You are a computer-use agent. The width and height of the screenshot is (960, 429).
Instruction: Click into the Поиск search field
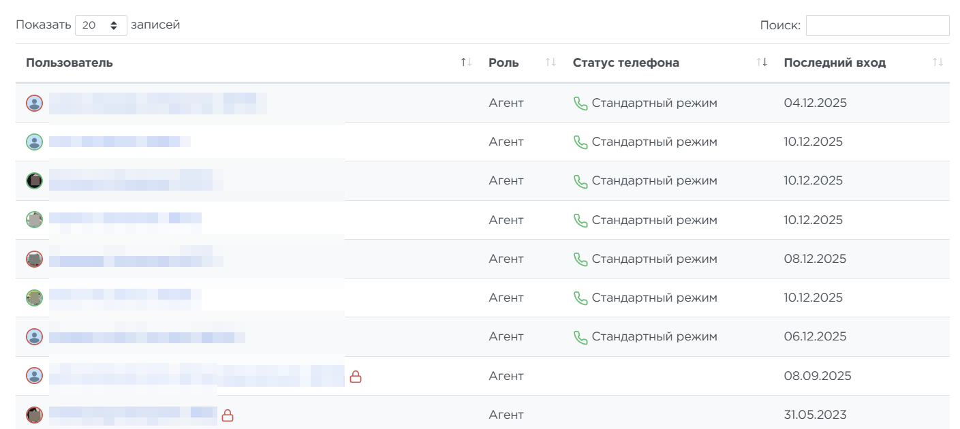[877, 25]
